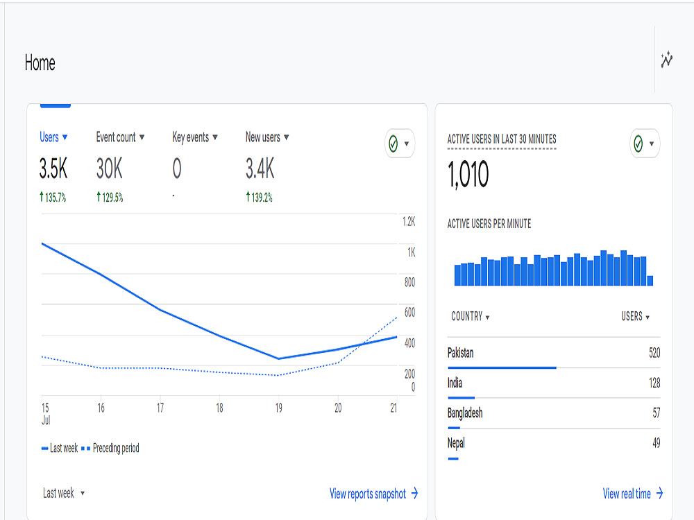
Task: Click the Last week legend item
Action: 59,448
